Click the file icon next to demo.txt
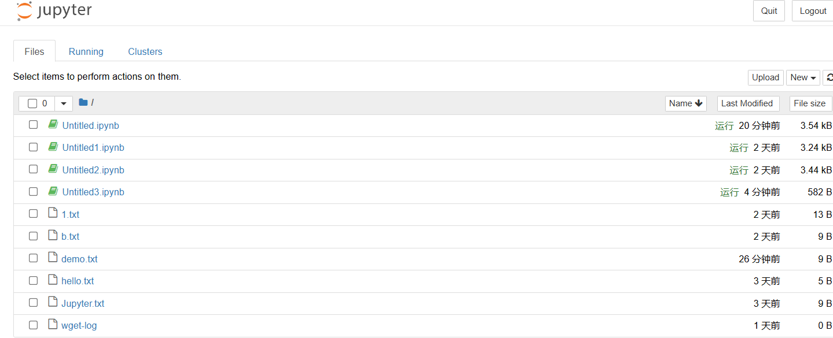833x338 pixels. tap(53, 258)
